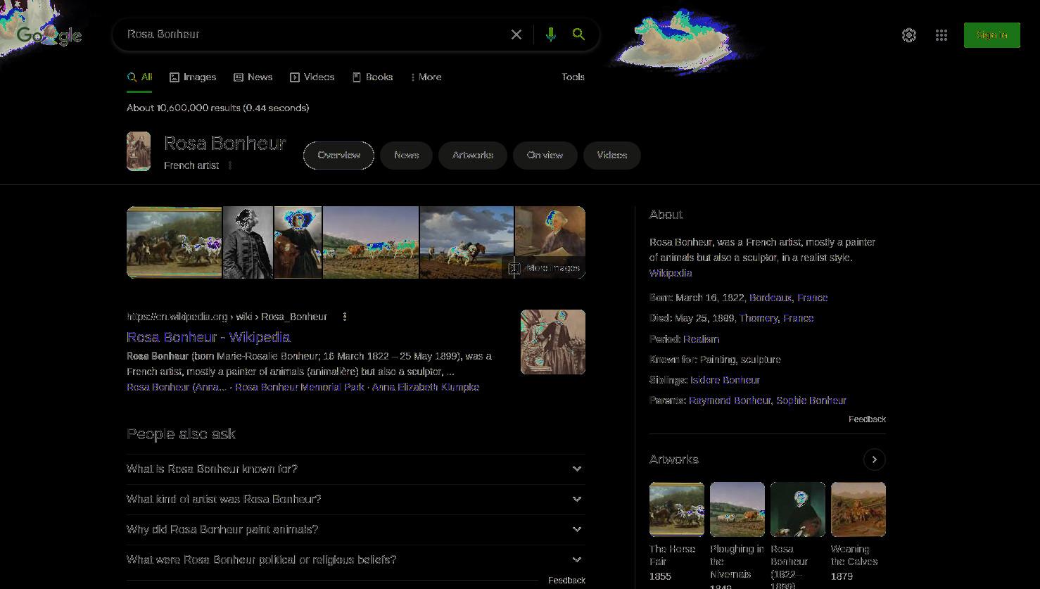Expand the political or religious beliefs question
This screenshot has width=1040, height=589.
355,559
